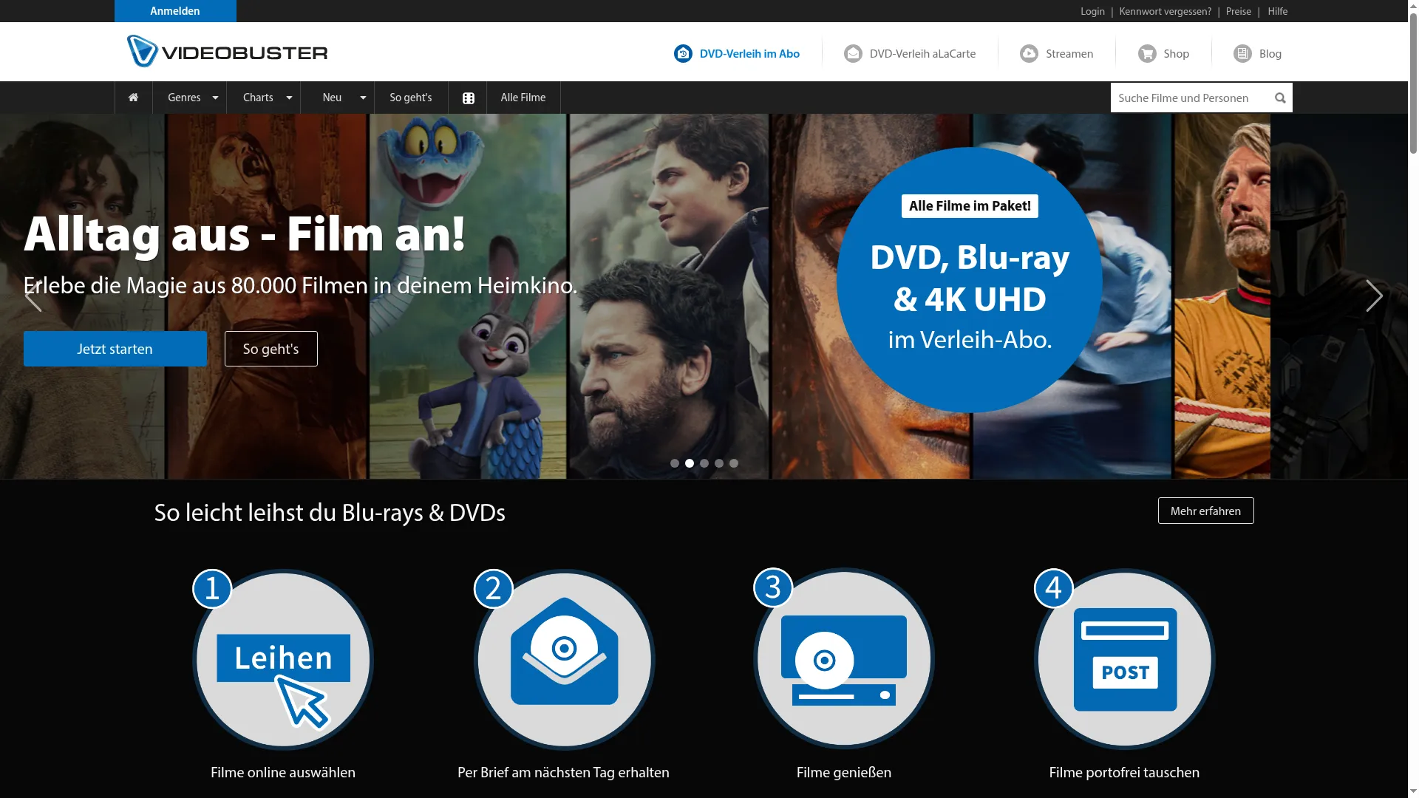Viewport: 1419px width, 798px height.
Task: Click the Filme online auswählen caption
Action: [283, 772]
